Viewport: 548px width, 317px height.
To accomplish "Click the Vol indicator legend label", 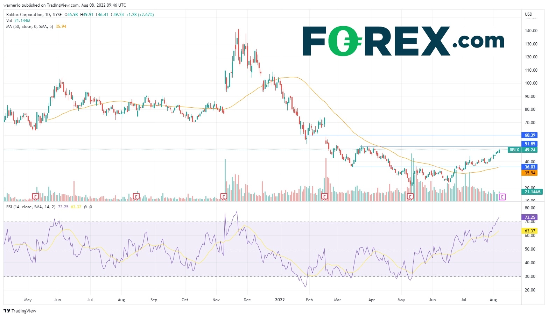I will (9, 21).
